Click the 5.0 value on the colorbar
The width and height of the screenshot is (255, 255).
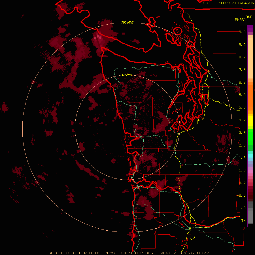[x=242, y=107]
